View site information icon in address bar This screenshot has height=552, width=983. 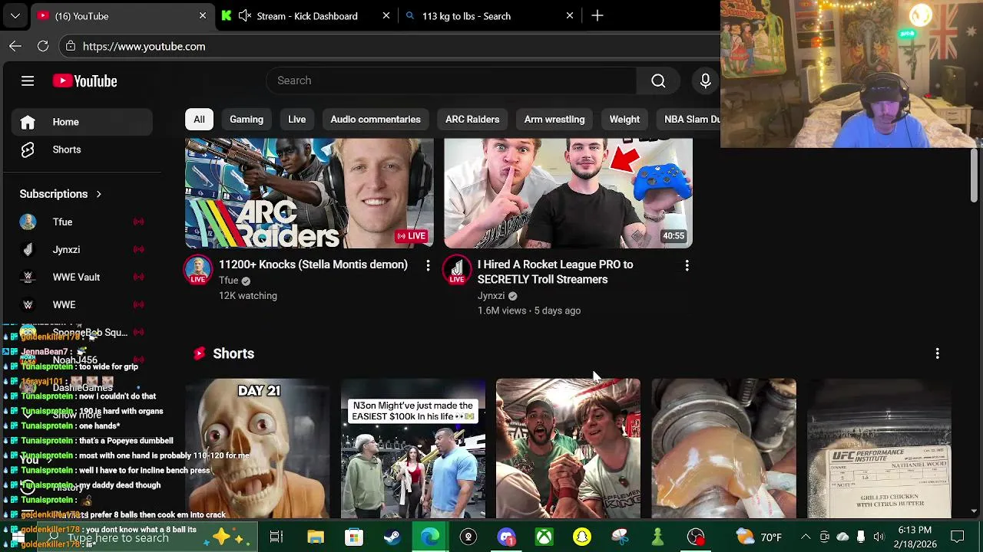[71, 46]
